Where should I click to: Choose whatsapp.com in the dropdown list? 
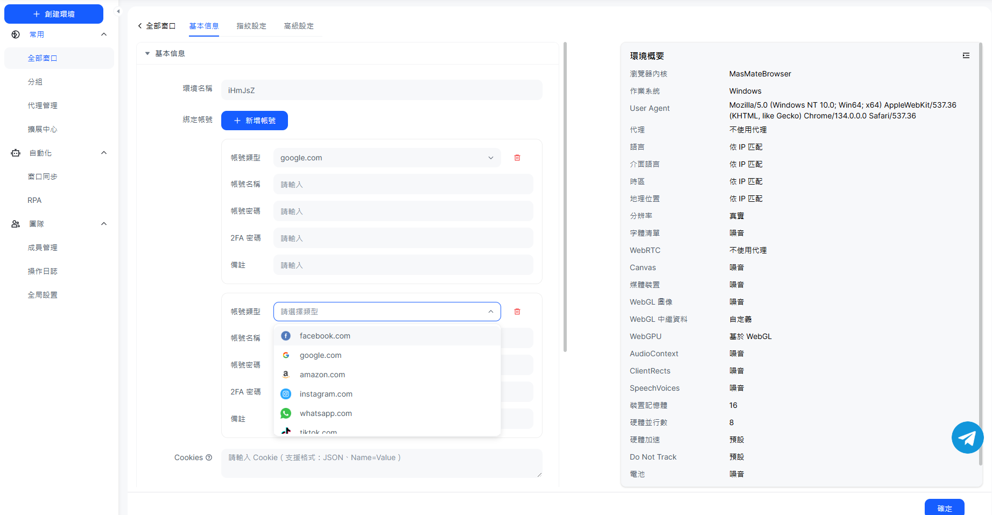[326, 413]
